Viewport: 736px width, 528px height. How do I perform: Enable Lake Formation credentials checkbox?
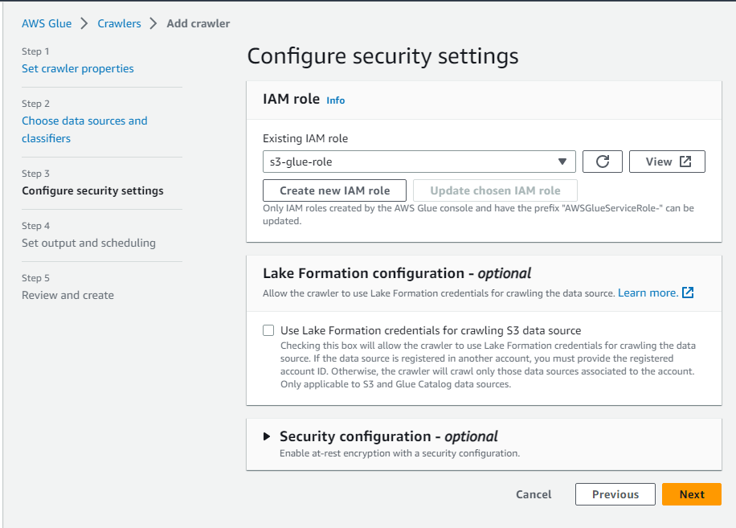coord(268,330)
